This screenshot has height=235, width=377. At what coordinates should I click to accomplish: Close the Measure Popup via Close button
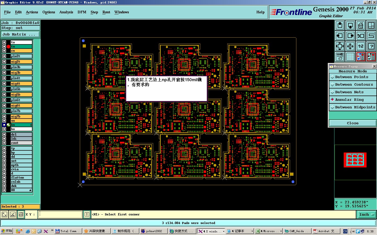coord(353,123)
